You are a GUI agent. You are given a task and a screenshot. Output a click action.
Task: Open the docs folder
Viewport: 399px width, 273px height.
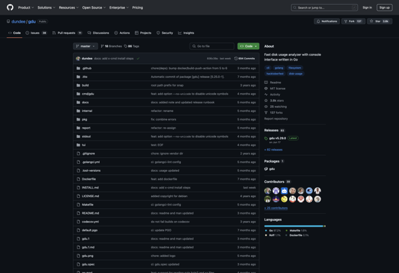click(x=85, y=103)
